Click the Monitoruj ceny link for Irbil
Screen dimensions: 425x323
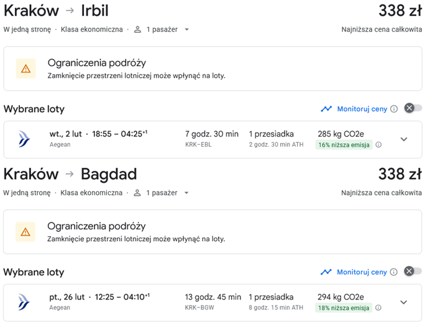click(x=362, y=109)
